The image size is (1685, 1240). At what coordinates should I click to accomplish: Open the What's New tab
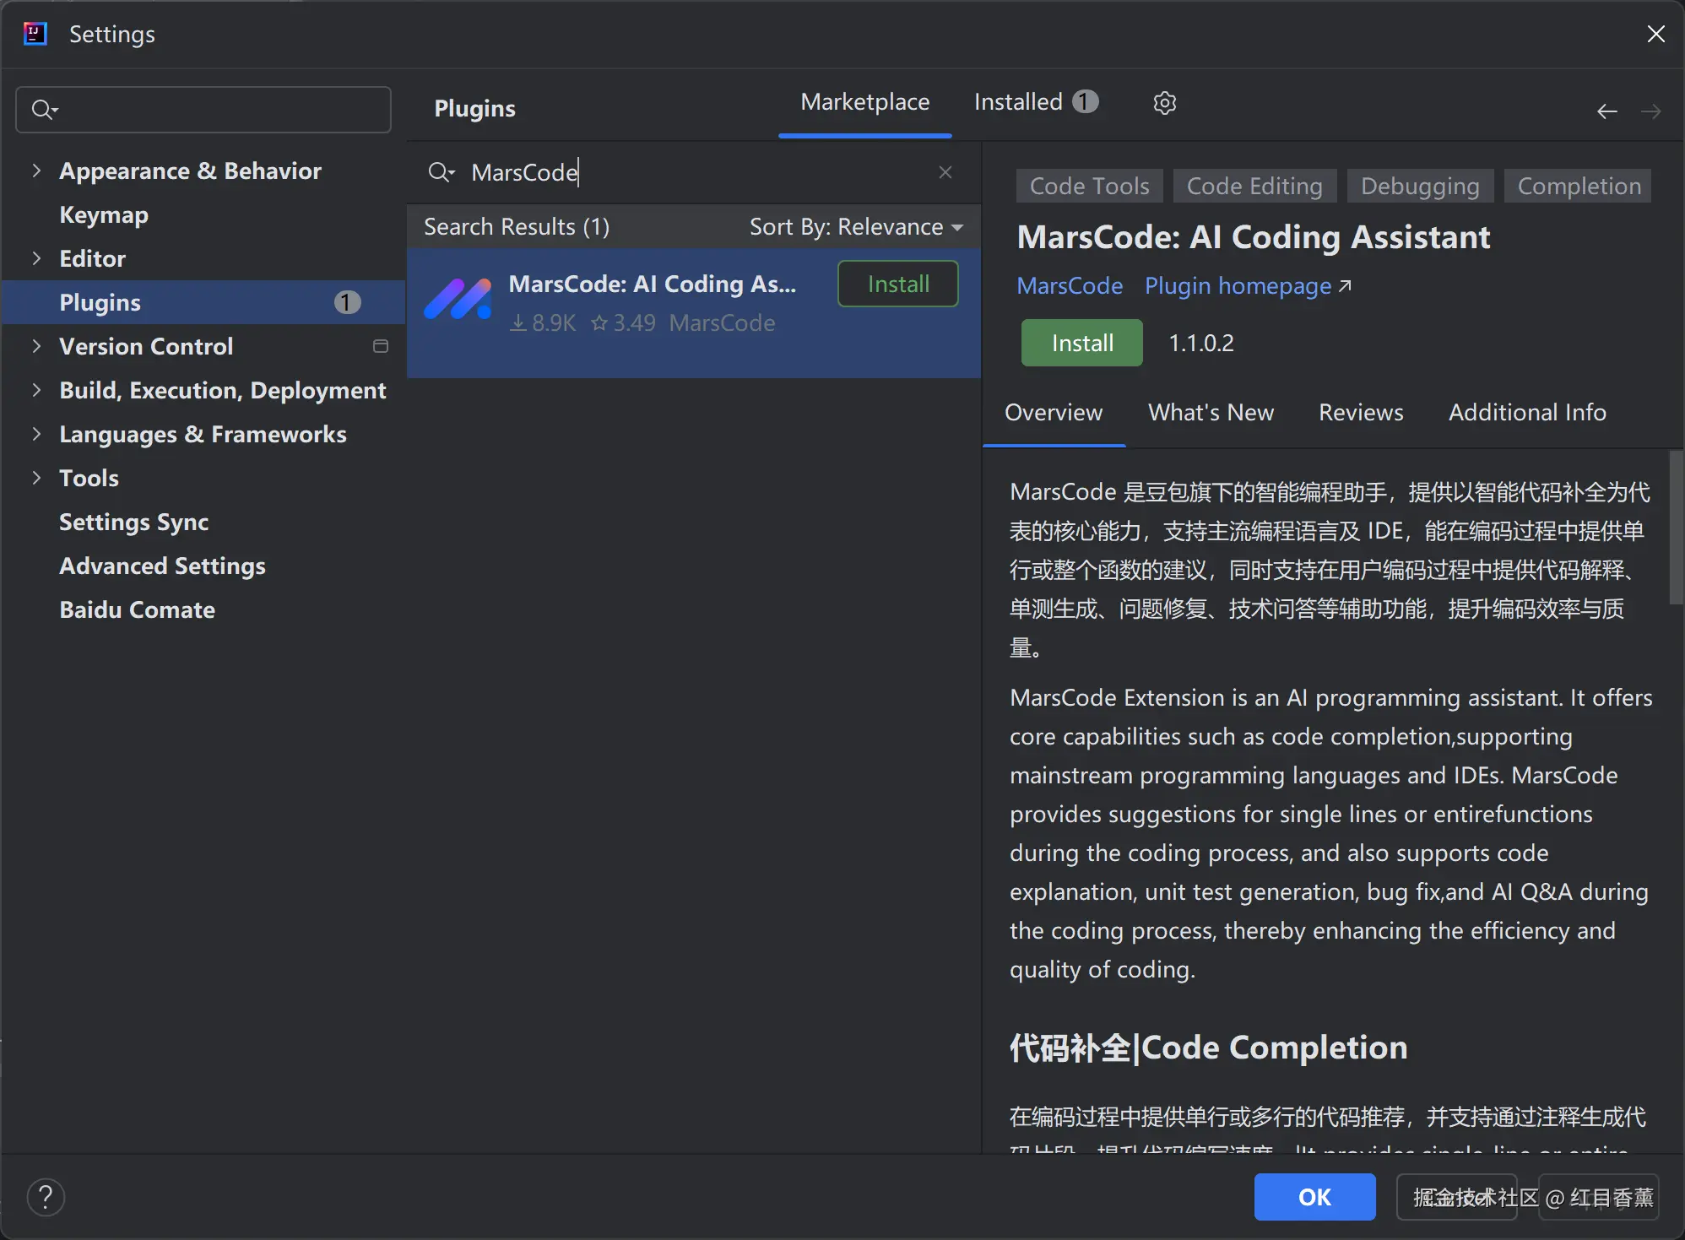(1210, 412)
